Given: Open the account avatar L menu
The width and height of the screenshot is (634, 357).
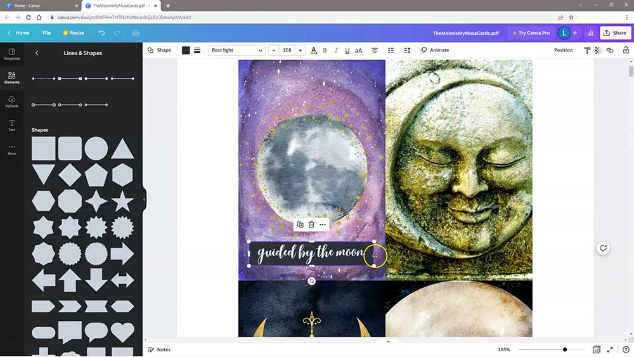Looking at the screenshot, I should 564,33.
